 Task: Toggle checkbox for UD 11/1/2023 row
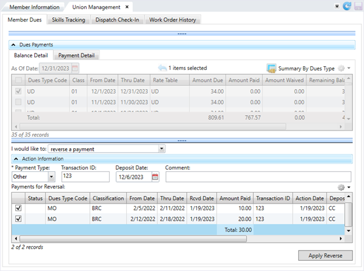(18, 102)
